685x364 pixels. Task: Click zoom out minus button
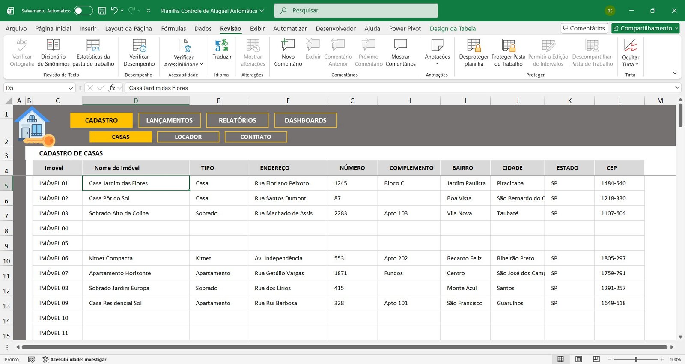point(610,359)
